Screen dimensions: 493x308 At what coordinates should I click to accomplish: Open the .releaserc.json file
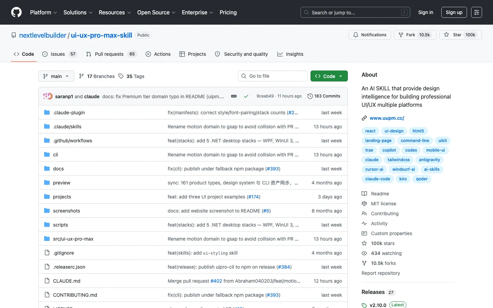pyautogui.click(x=69, y=267)
